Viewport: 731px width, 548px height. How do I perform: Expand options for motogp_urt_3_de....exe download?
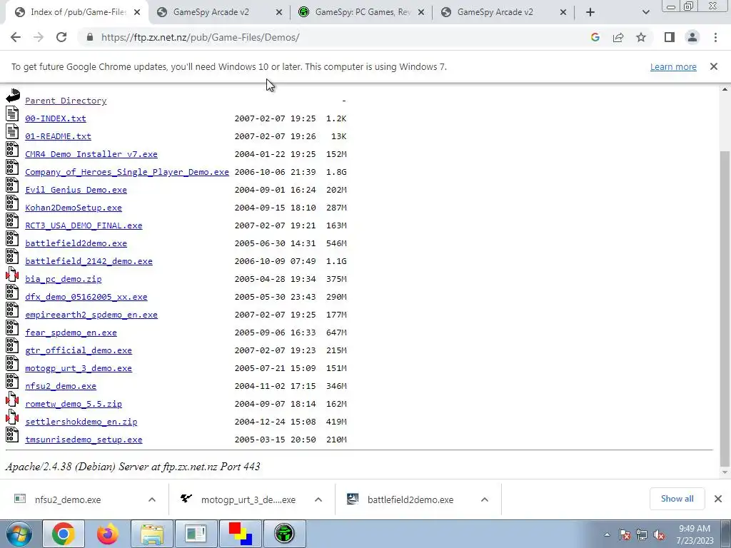pyautogui.click(x=318, y=499)
